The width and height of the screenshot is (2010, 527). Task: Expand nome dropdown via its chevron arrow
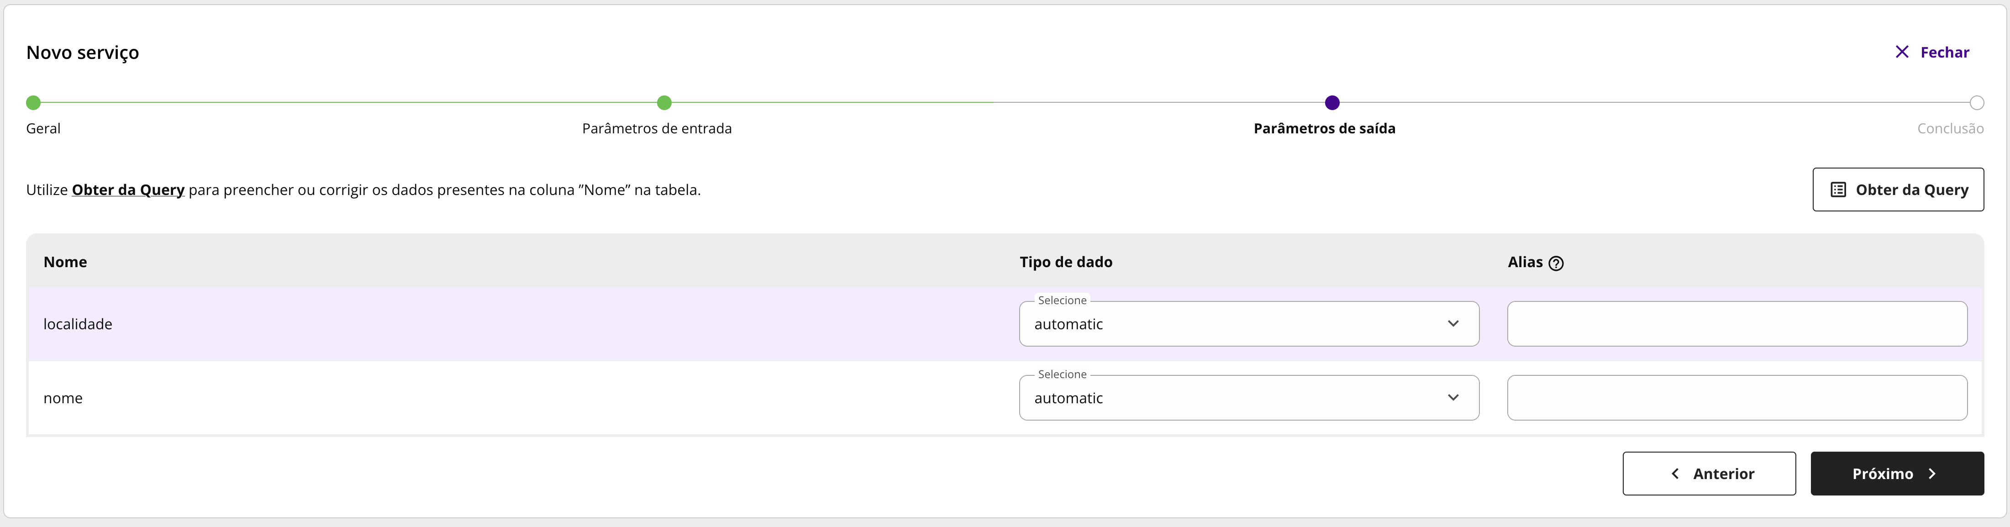point(1453,398)
